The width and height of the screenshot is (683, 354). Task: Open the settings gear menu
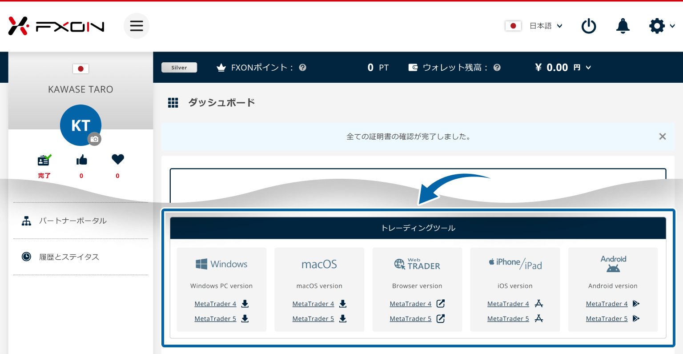[657, 26]
